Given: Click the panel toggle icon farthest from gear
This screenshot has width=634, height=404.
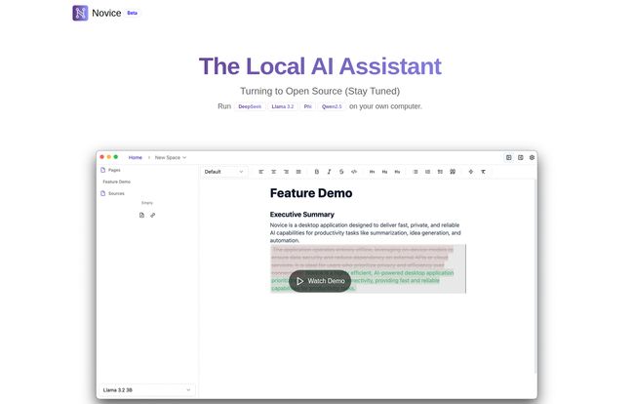Looking at the screenshot, I should tap(508, 157).
